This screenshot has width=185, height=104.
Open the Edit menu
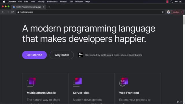click(x=26, y=2)
